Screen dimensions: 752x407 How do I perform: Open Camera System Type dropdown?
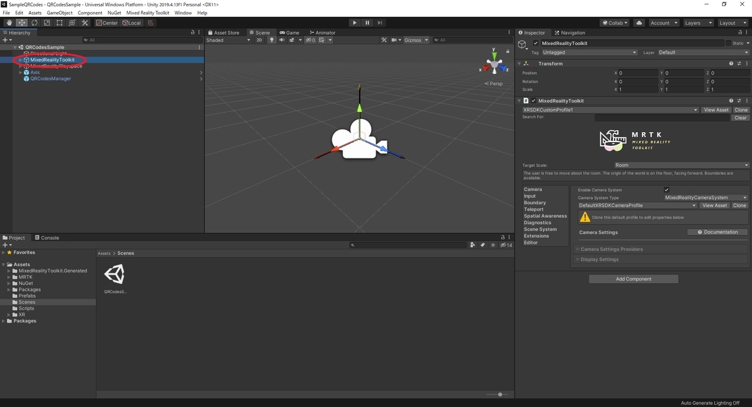706,198
